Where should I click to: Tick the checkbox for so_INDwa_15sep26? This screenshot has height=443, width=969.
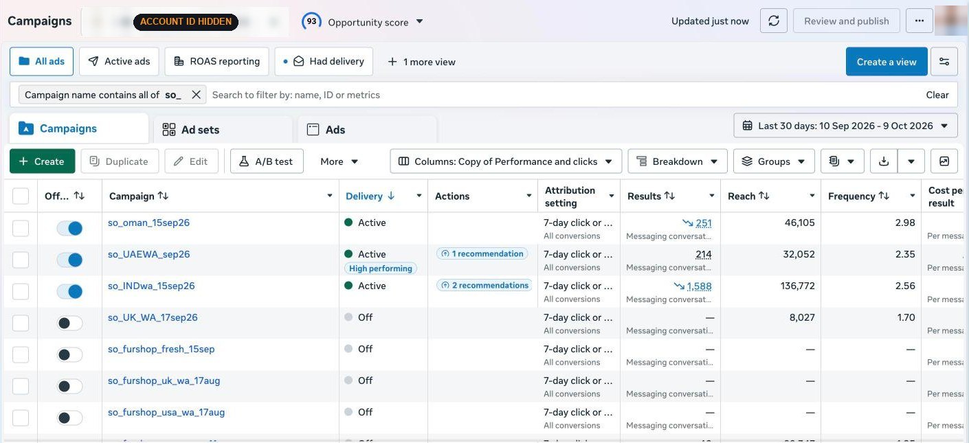(21, 291)
